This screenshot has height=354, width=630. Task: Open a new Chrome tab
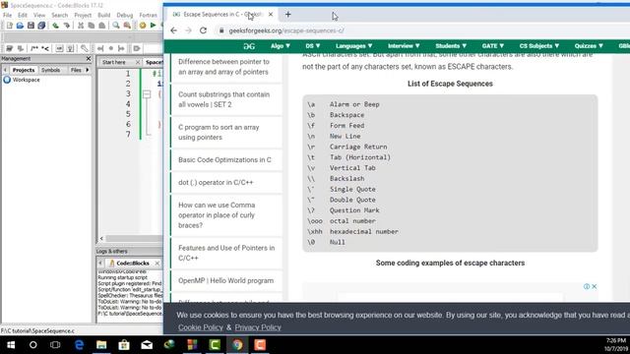click(x=287, y=15)
